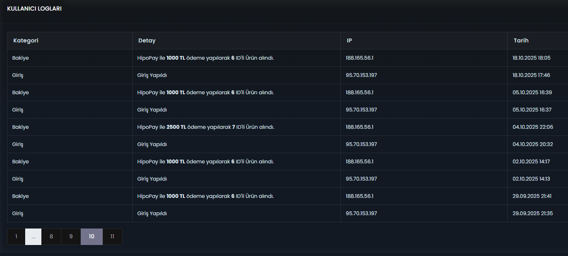
Task: Click the KULLANICI LOGLARI heading
Action: point(34,9)
